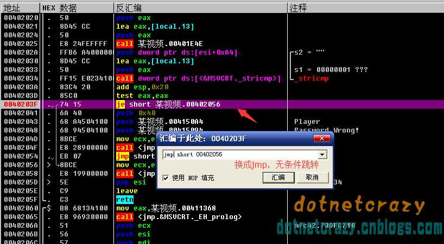Click call 某视频.00401E4E instruction

click(160, 44)
